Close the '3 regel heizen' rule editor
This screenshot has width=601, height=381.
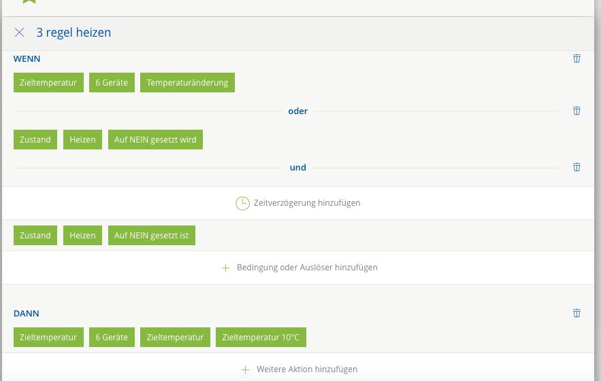(19, 33)
